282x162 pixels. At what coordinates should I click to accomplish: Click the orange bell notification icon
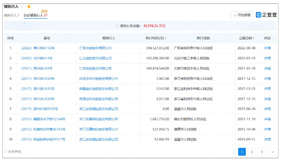pos(29,7)
